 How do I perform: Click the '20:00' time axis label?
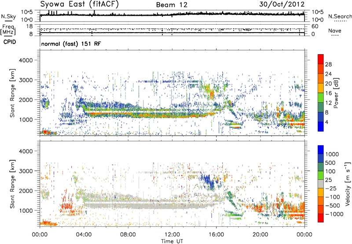click(x=260, y=234)
